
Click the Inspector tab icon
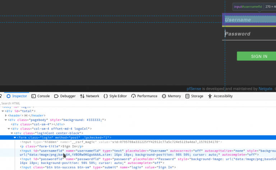point(9,96)
